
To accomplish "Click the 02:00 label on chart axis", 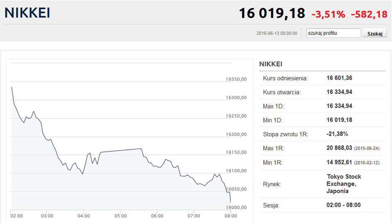I will (x=17, y=216).
